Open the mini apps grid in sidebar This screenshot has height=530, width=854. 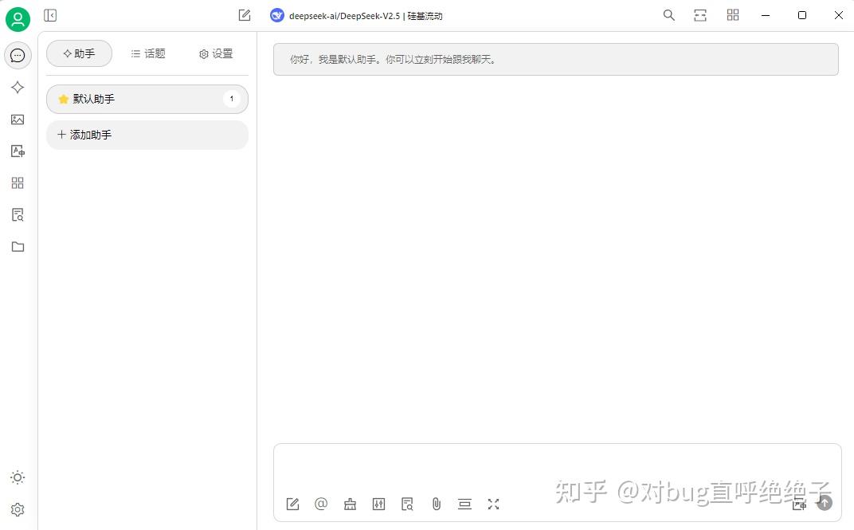point(18,183)
